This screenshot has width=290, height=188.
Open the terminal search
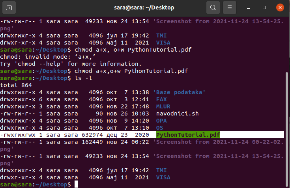click(x=213, y=7)
